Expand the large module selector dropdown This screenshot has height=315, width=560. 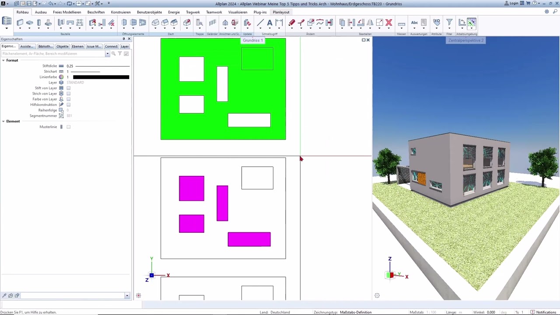(7, 29)
